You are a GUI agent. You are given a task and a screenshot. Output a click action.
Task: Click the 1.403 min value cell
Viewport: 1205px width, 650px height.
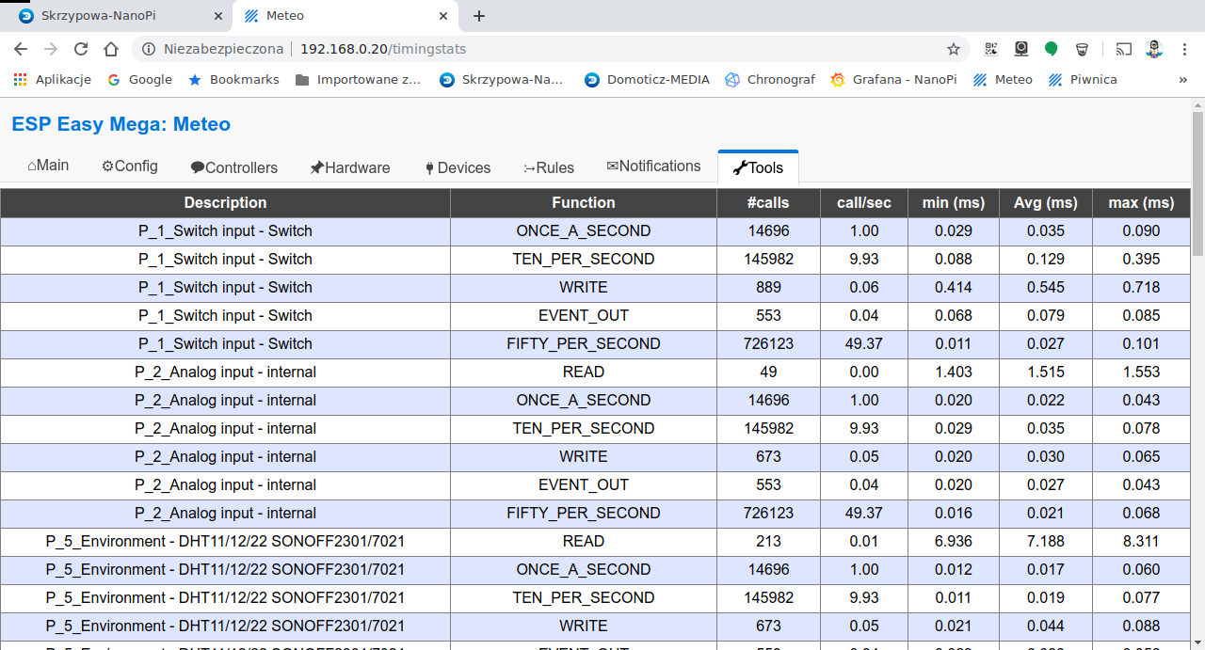click(954, 372)
